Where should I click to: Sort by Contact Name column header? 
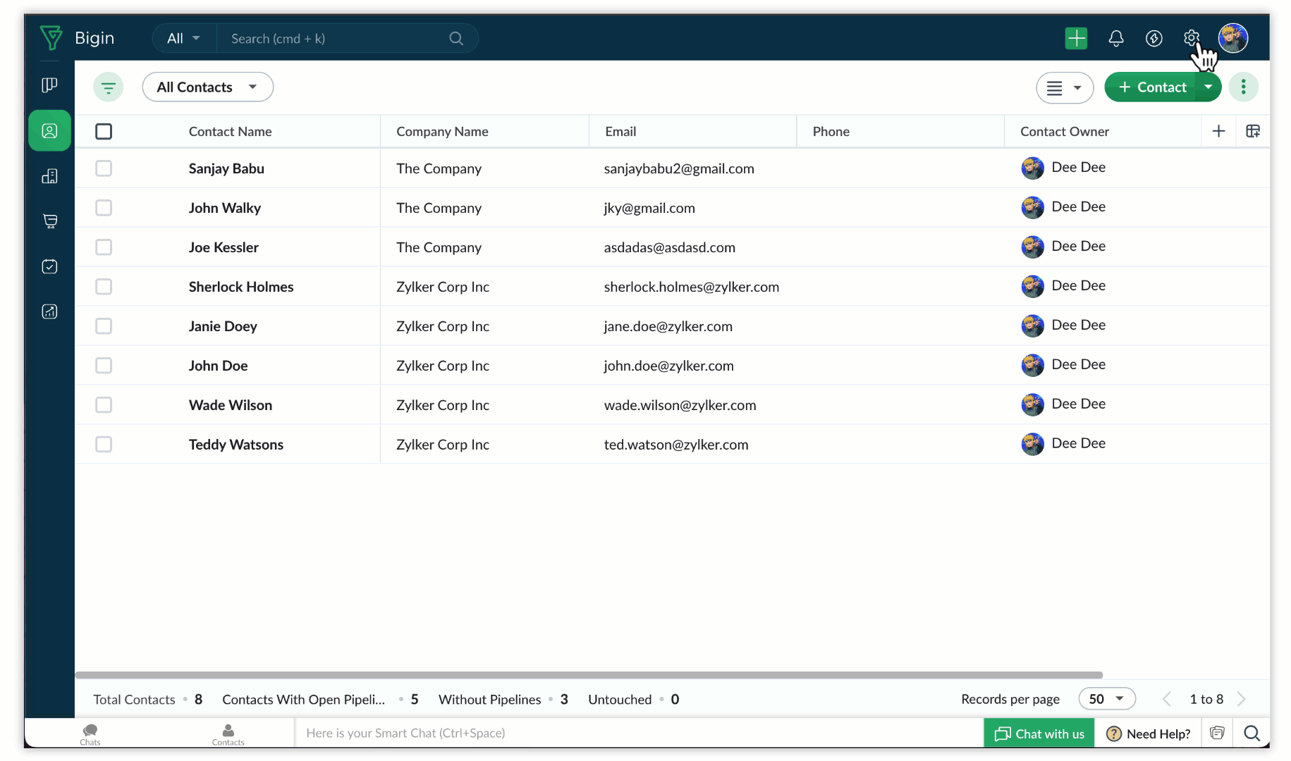pyautogui.click(x=230, y=132)
